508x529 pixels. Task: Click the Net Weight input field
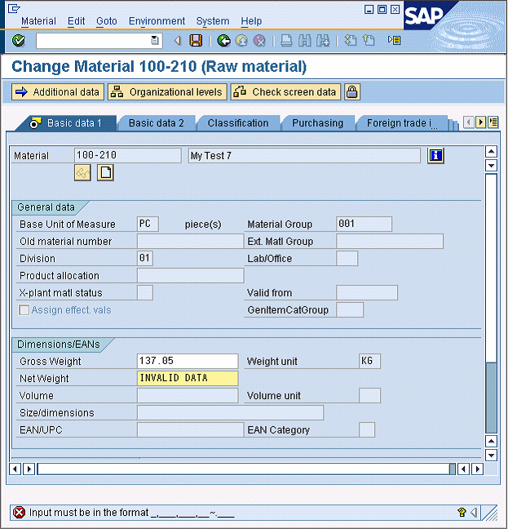coord(188,378)
